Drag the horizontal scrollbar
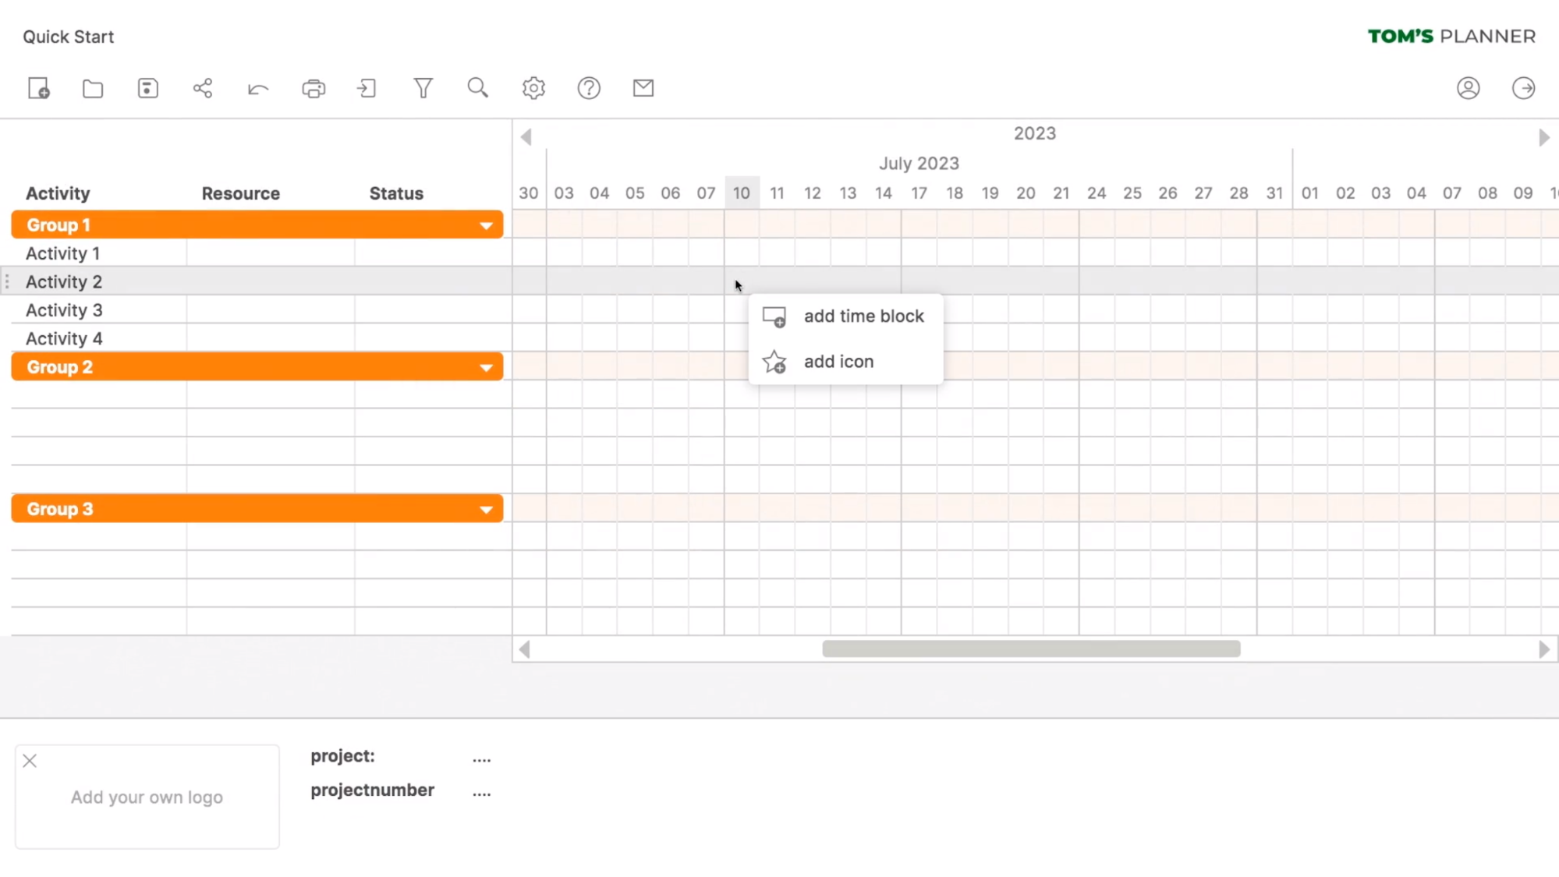Viewport: 1559px width, 877px height. coord(1031,649)
